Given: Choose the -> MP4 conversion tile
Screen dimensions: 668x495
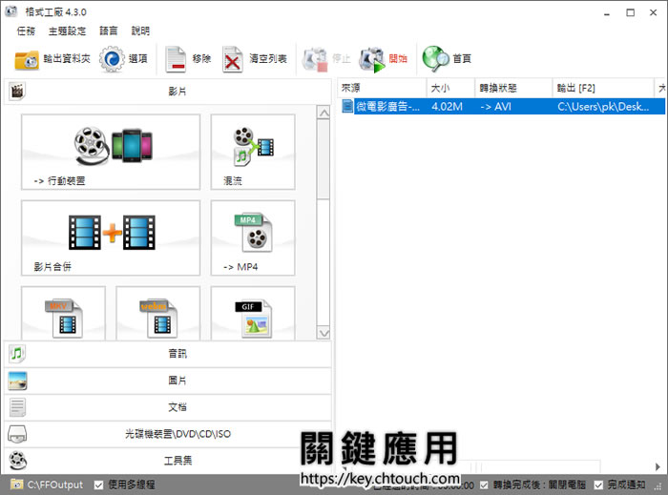Looking at the screenshot, I should (253, 237).
